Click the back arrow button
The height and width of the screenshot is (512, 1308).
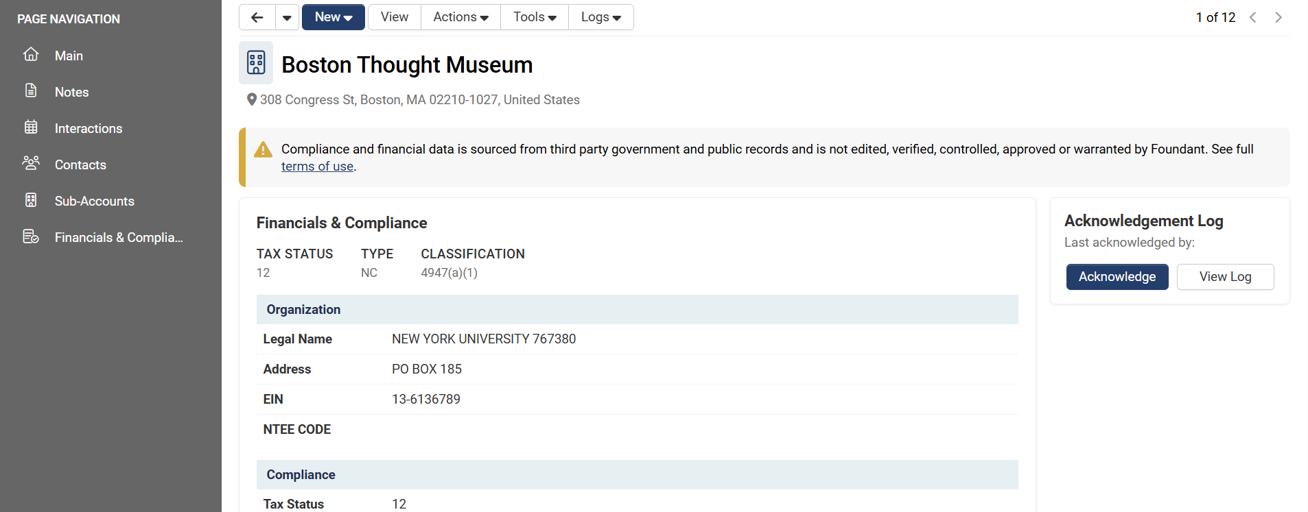(x=257, y=17)
